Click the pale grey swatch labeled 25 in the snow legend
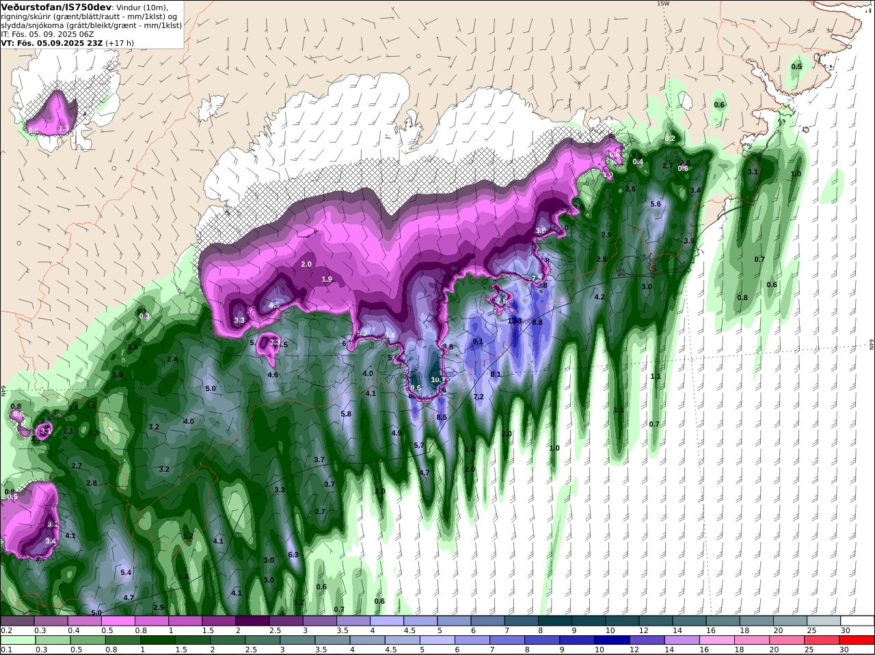Screen dimensions: 875x655 (824, 620)
